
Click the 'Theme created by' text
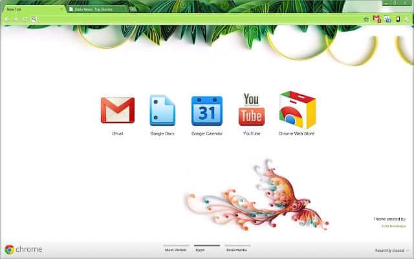(389, 219)
